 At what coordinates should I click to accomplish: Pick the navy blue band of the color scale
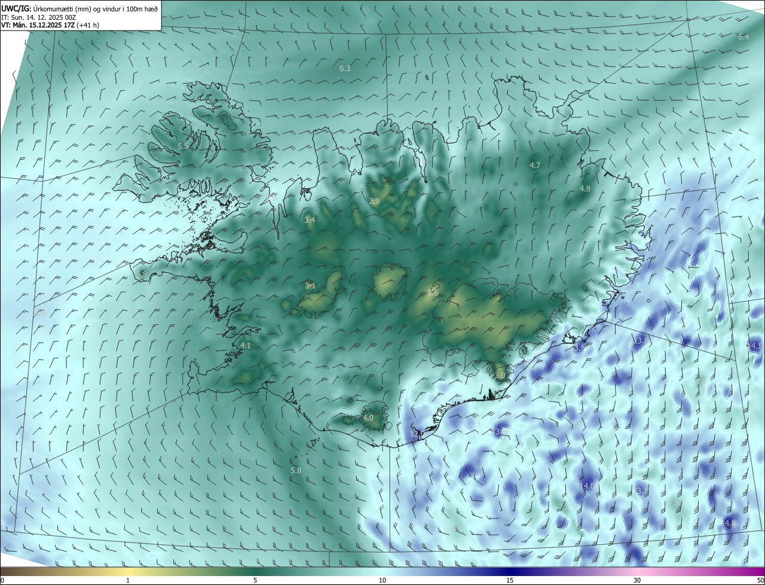510,571
